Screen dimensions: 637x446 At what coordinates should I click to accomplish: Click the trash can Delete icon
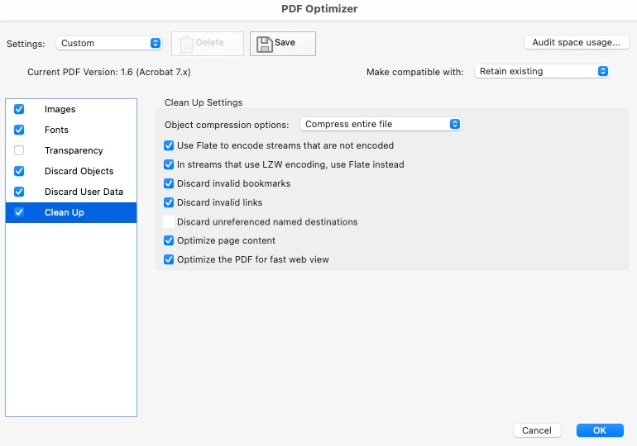(187, 44)
